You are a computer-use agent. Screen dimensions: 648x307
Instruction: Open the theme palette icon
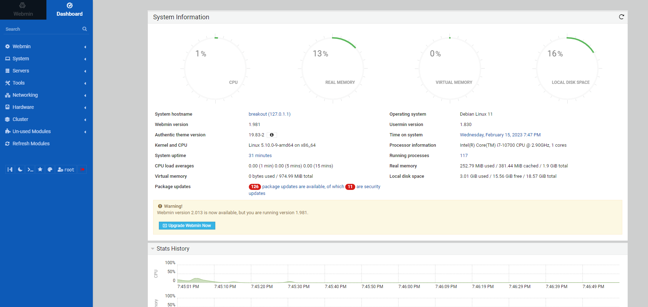pos(50,170)
